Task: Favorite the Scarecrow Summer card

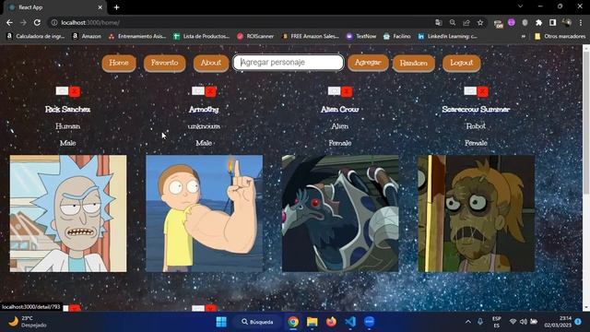Action: coord(470,90)
